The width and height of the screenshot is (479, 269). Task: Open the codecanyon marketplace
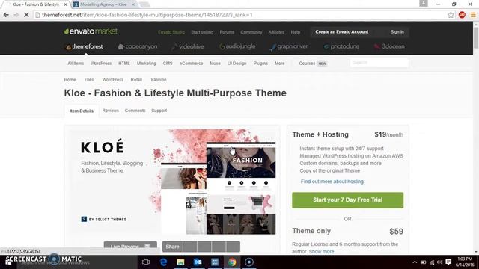(138, 46)
